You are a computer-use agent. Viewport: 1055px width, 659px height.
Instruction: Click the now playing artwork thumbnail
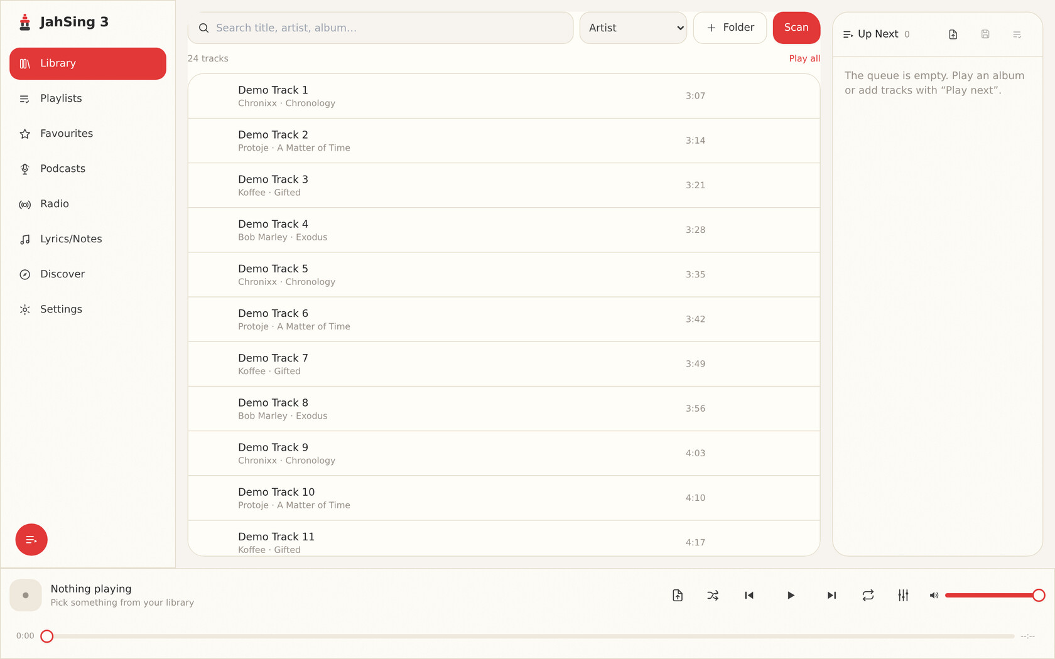pos(26,596)
